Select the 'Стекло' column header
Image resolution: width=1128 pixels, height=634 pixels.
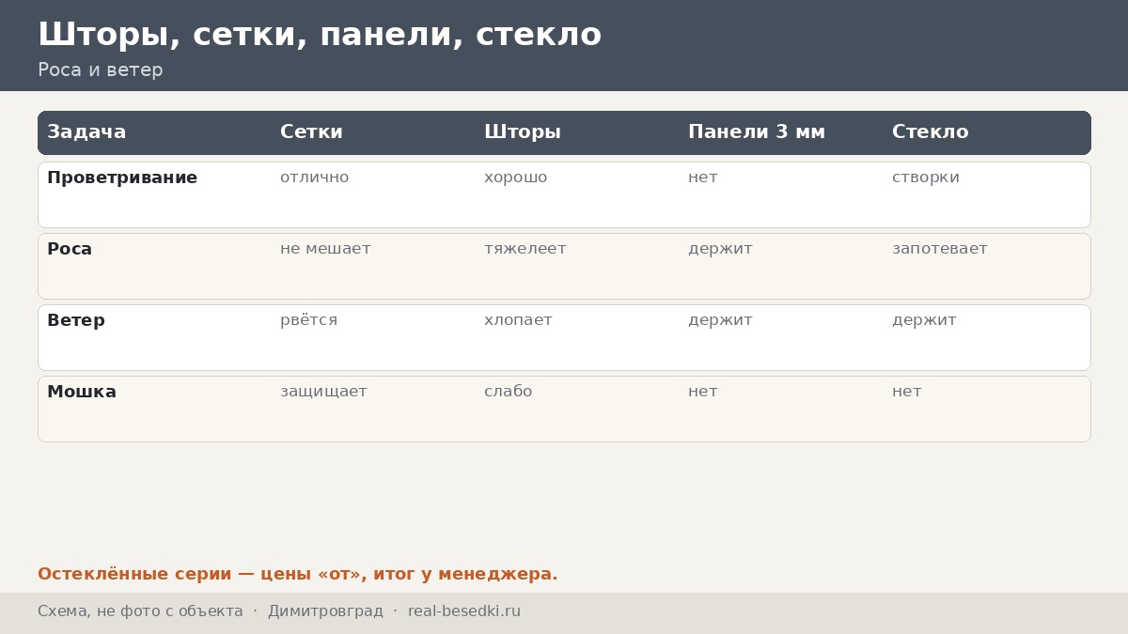pos(930,132)
